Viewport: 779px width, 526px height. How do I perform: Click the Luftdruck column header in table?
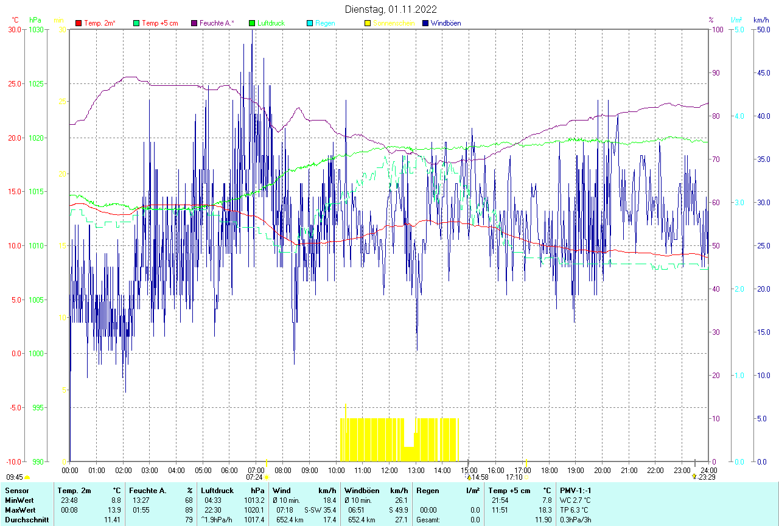tap(217, 490)
